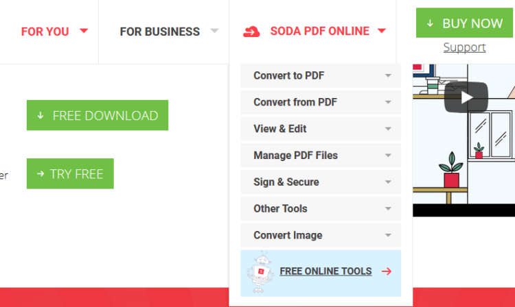Open the SODA PDF ONLINE menu
This screenshot has height=307, width=515.
point(319,31)
